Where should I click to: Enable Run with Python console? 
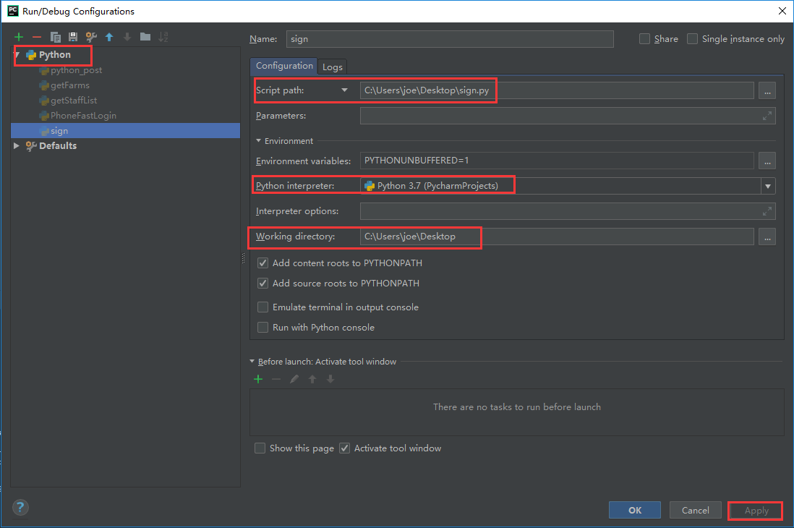(262, 328)
